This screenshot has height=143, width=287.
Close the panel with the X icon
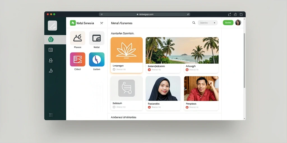click(102, 23)
